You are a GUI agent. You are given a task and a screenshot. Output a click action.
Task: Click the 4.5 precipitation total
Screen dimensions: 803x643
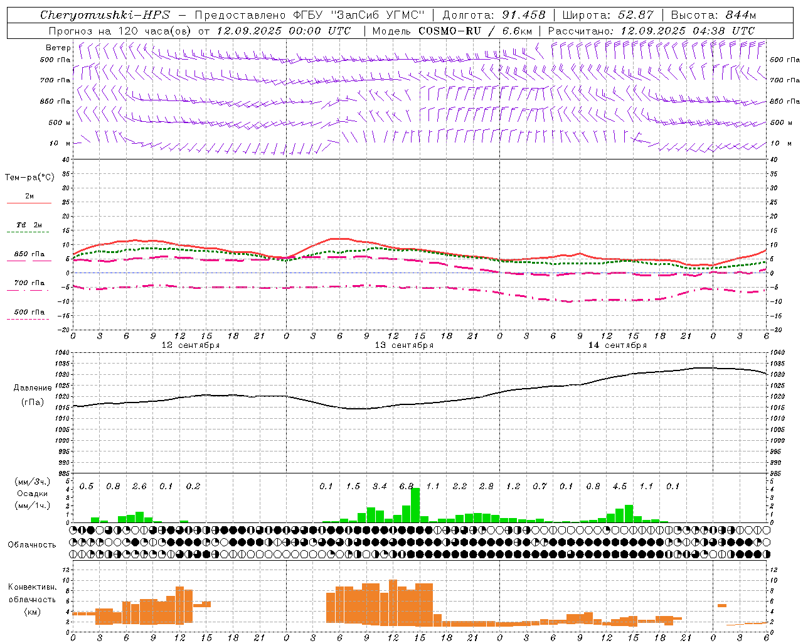point(620,487)
